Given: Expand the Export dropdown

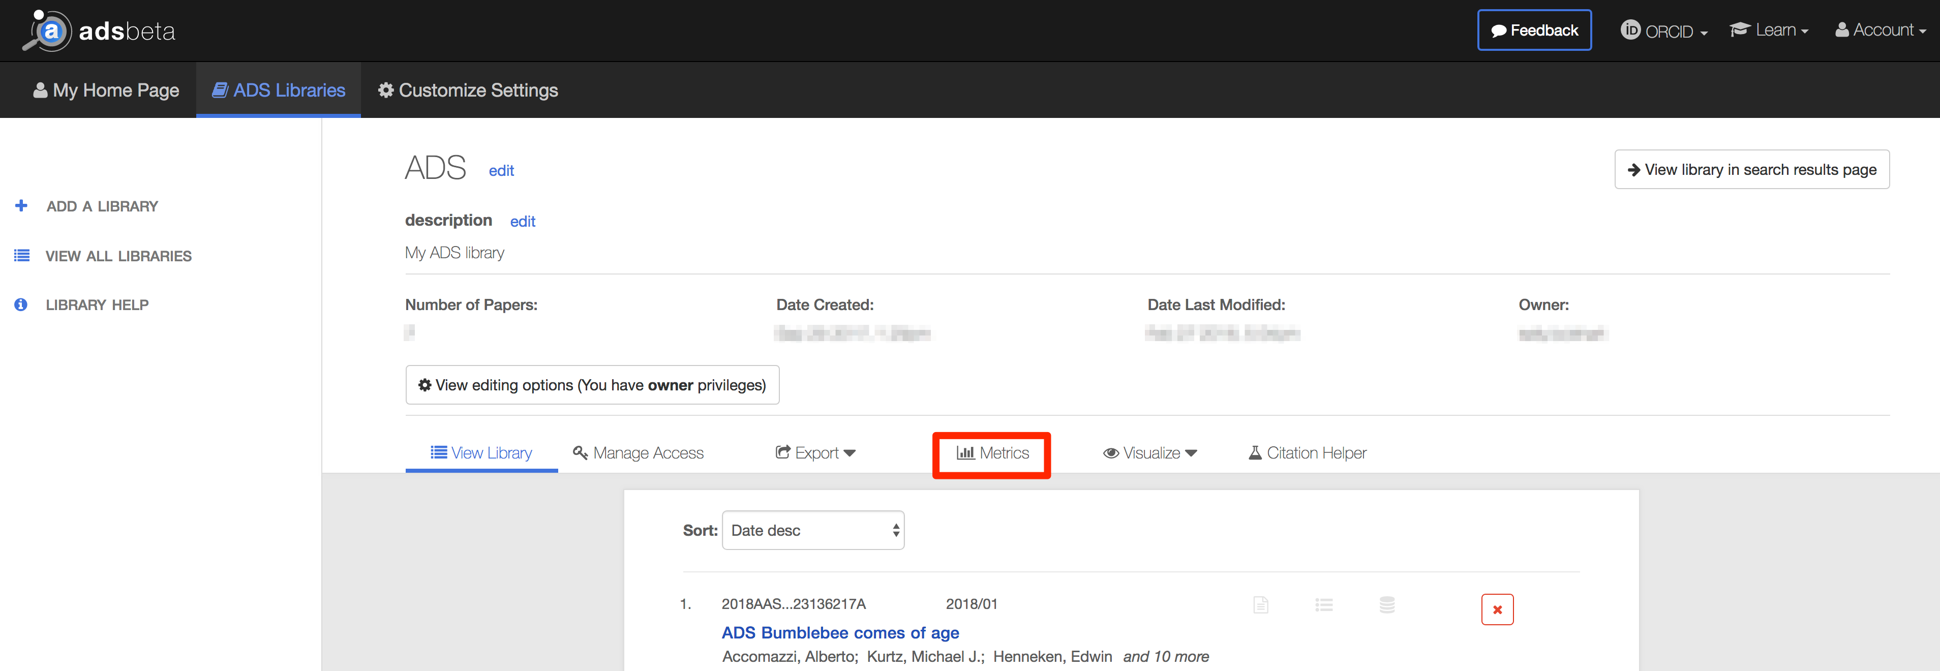Looking at the screenshot, I should [x=815, y=452].
